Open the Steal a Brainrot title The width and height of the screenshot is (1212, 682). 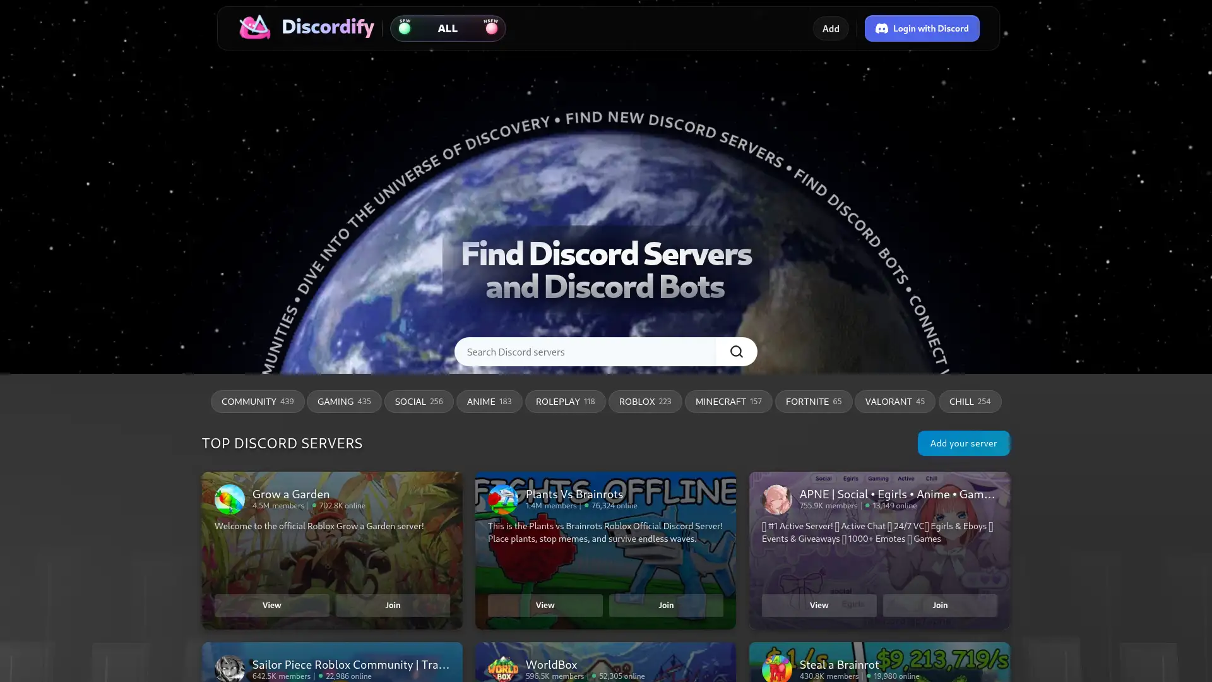[x=839, y=664]
